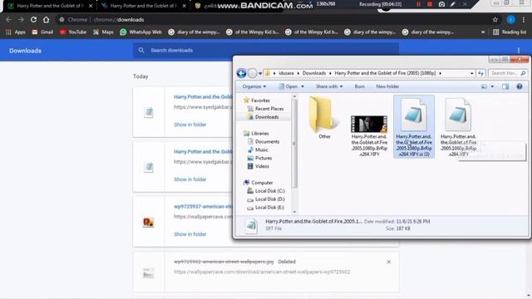Viewport: 532px width, 299px height.
Task: Select Libraries in the navigation pane
Action: tap(256, 134)
